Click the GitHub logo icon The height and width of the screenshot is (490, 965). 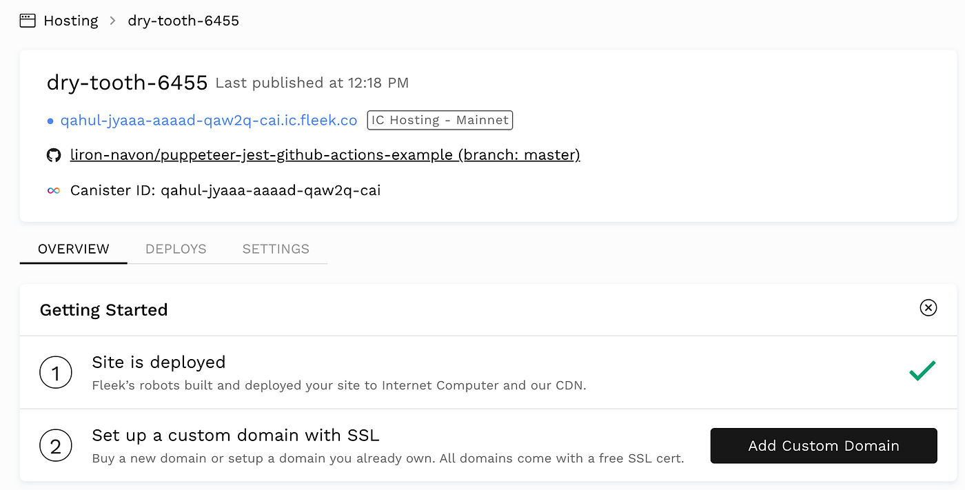54,155
